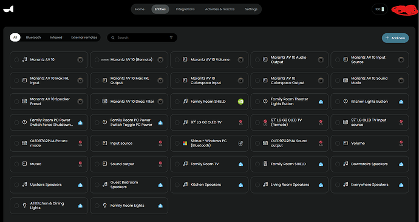Switch to the Entities tab
419x222 pixels.
(160, 9)
